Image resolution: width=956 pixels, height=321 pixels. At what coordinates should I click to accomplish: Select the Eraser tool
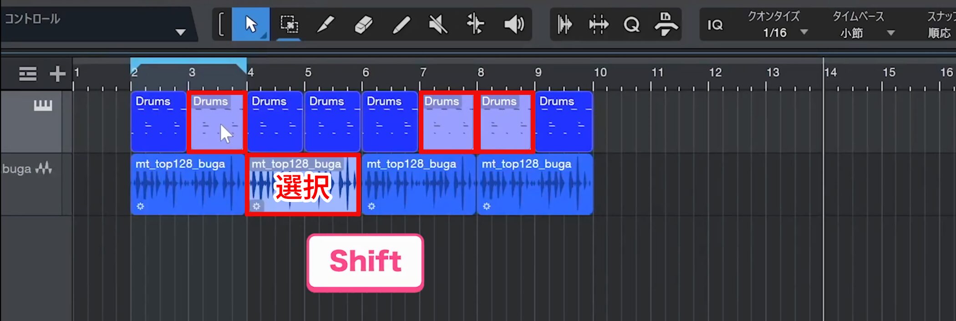coord(363,24)
